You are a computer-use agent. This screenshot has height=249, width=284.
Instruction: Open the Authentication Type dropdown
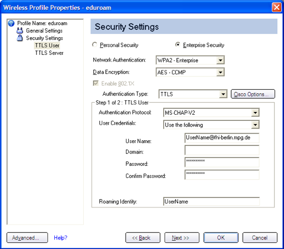(193, 94)
